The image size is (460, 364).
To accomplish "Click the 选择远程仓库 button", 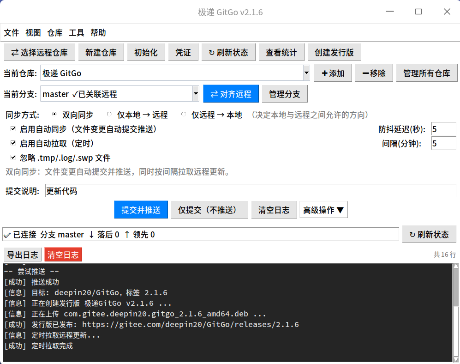I will point(40,52).
